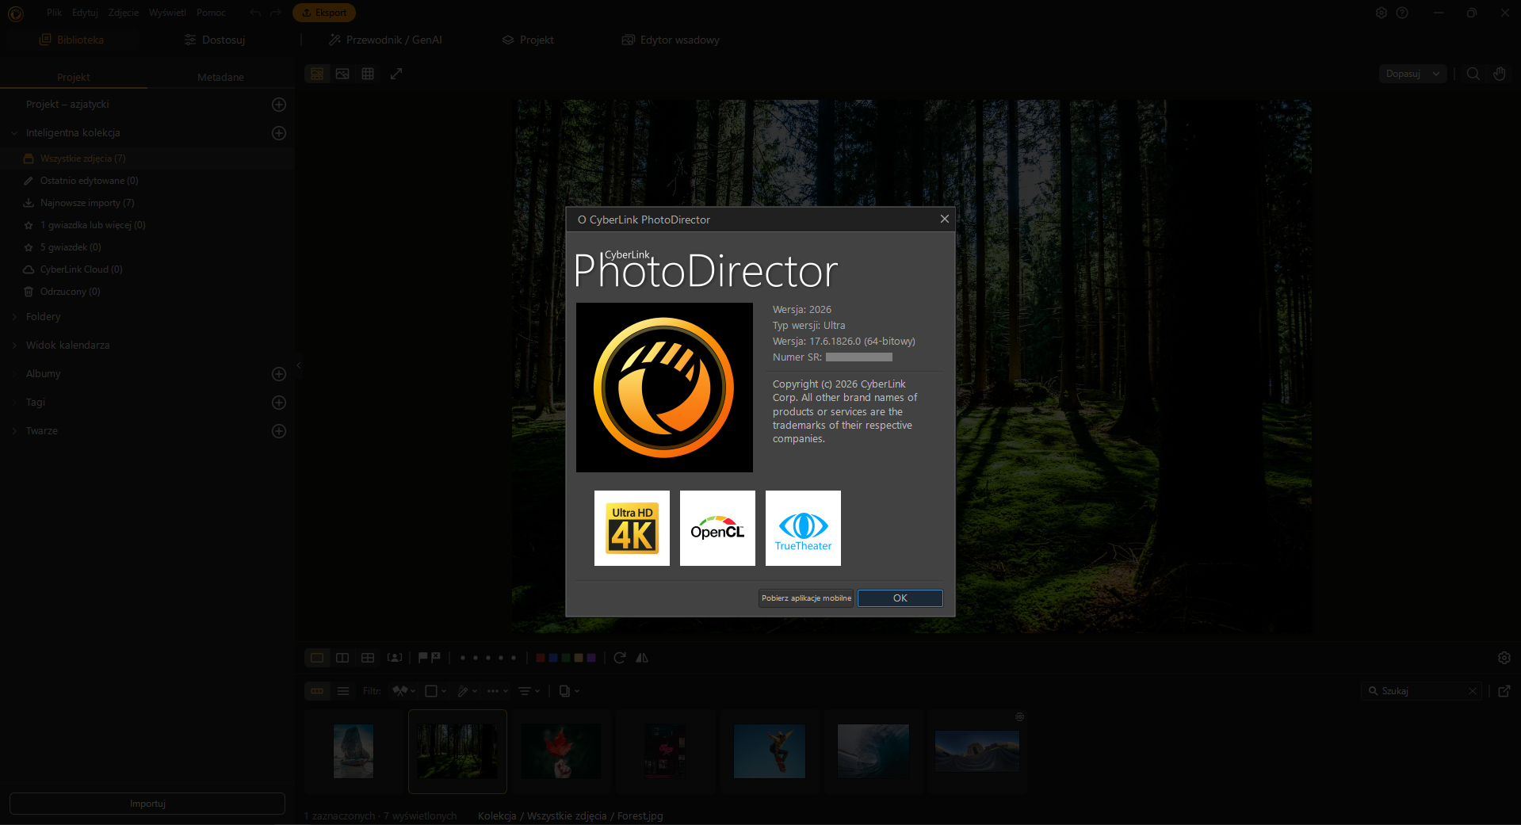Apply the green color label

click(566, 658)
